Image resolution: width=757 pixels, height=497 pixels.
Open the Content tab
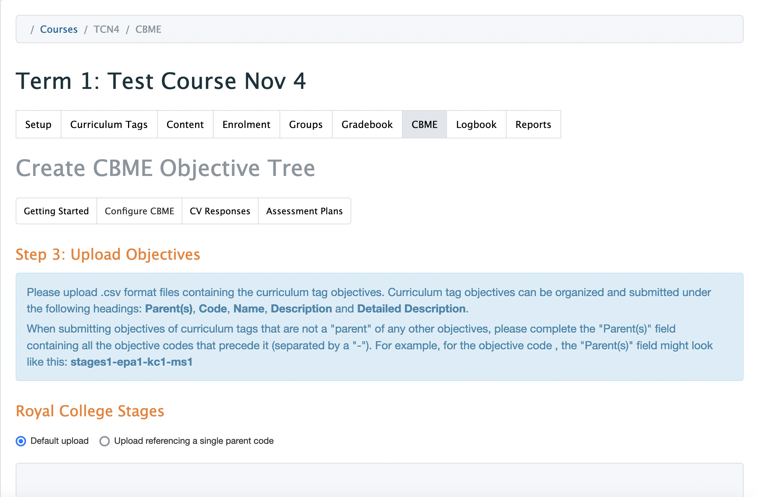(185, 124)
